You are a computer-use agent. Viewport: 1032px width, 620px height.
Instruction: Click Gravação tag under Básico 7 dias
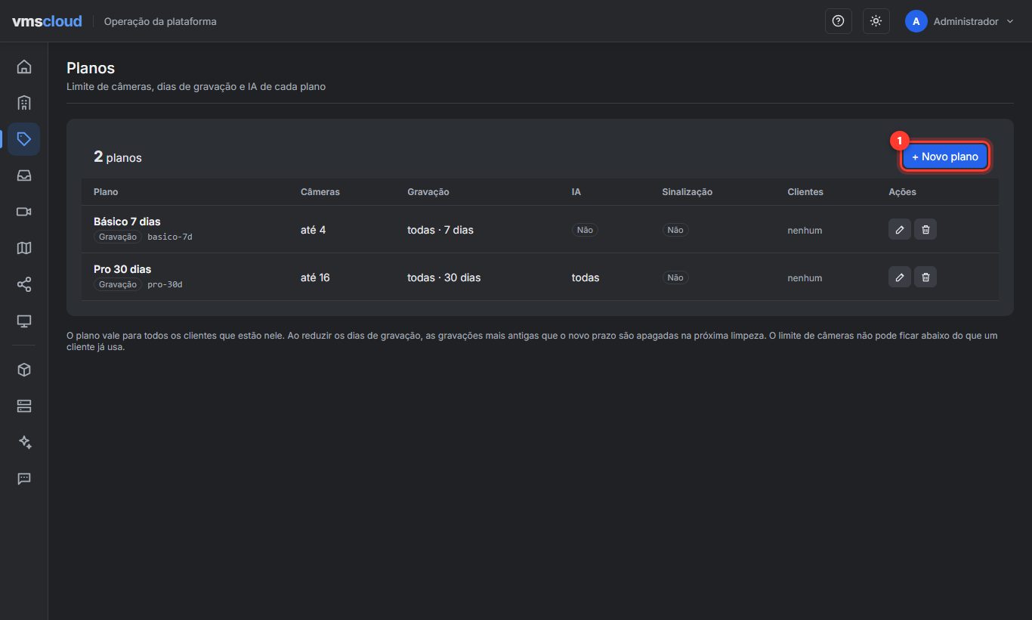118,237
